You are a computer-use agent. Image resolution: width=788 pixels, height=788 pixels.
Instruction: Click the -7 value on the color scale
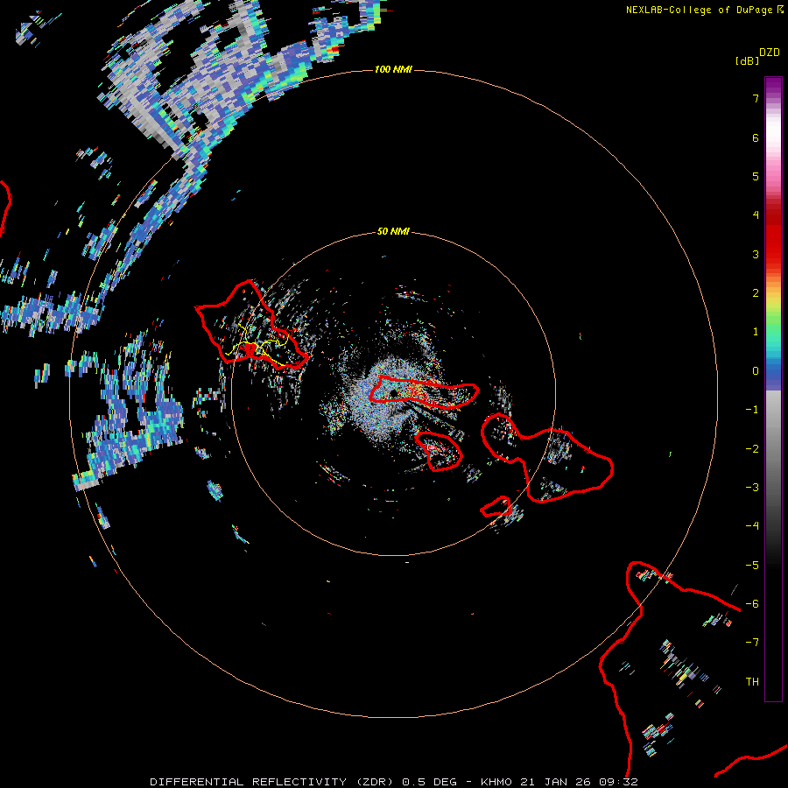[x=752, y=643]
